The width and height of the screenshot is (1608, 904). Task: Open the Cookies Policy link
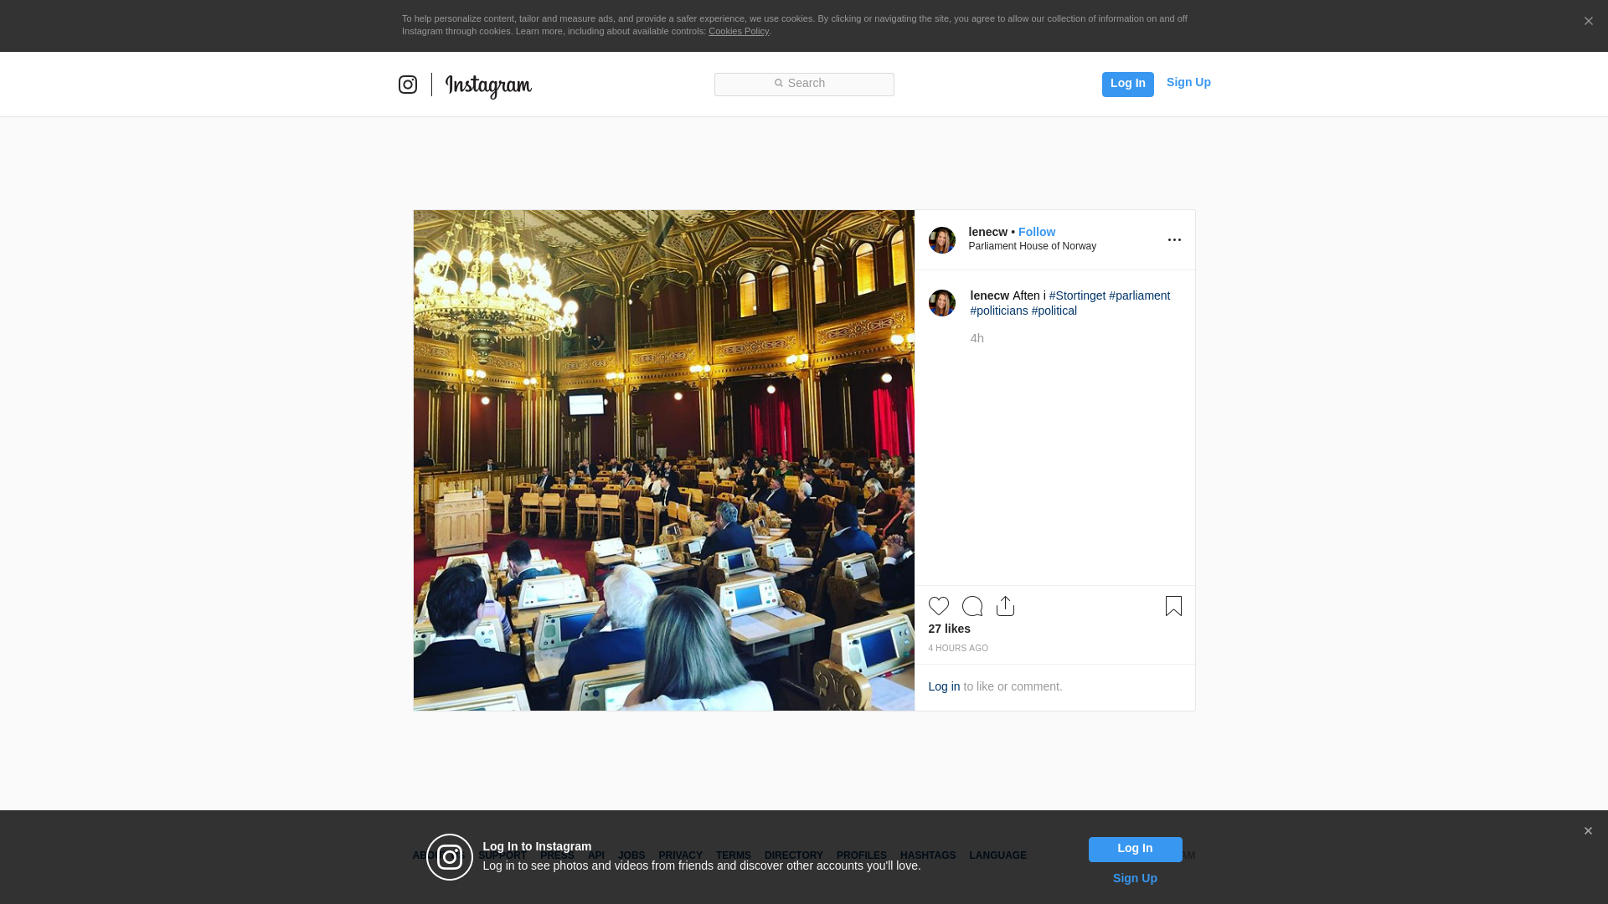coord(738,31)
